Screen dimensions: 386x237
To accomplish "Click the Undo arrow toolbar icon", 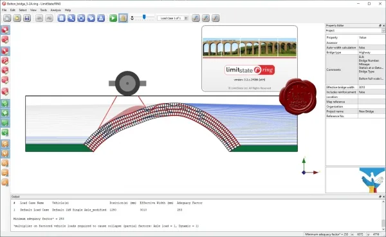I will coord(39,18).
